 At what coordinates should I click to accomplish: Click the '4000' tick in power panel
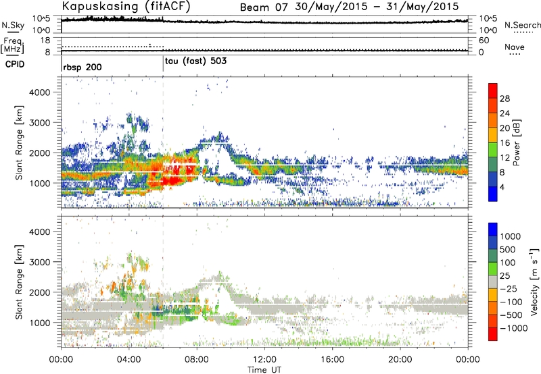coord(40,92)
